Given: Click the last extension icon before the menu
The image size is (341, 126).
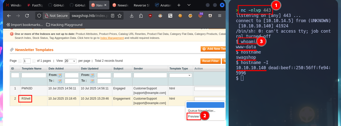Looking at the screenshot, I should (210, 16).
